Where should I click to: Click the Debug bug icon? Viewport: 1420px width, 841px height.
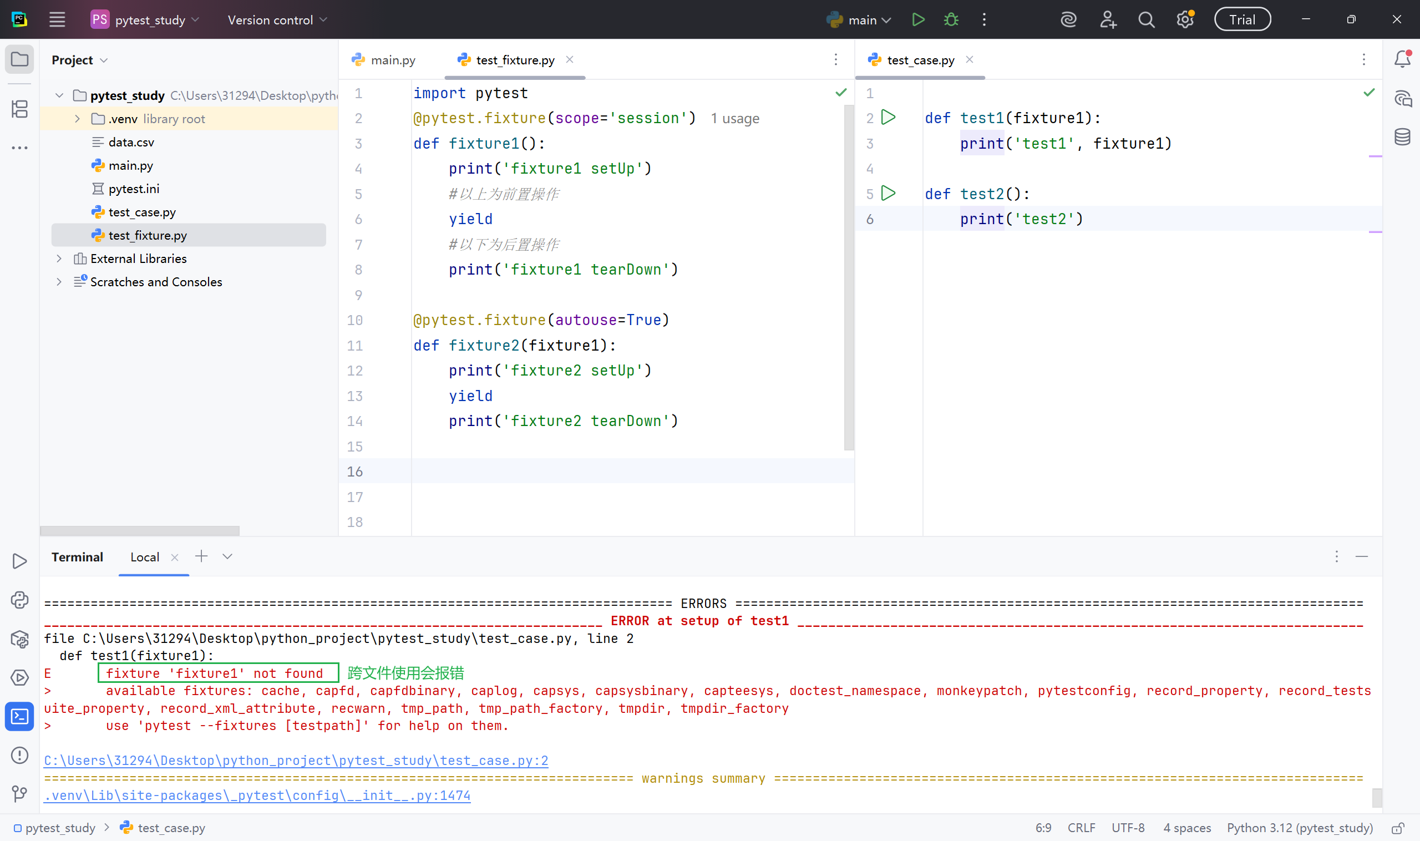(951, 20)
